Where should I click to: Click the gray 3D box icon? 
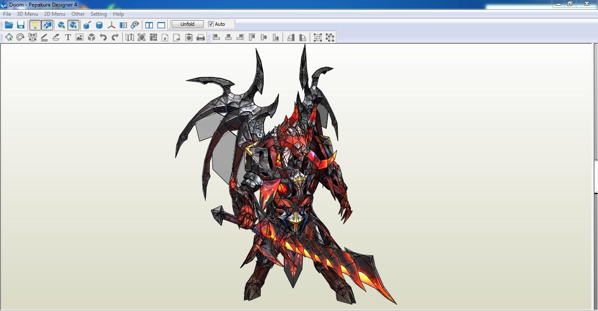click(91, 38)
